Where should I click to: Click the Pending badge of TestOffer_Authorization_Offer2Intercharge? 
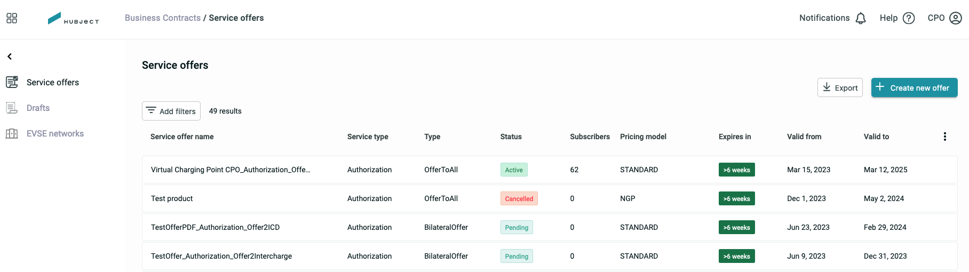point(517,256)
